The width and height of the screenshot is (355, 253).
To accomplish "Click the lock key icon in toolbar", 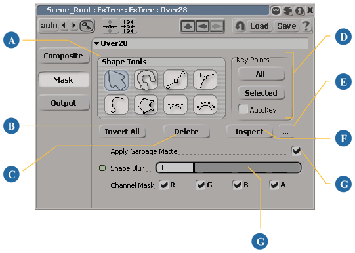I will (86, 26).
